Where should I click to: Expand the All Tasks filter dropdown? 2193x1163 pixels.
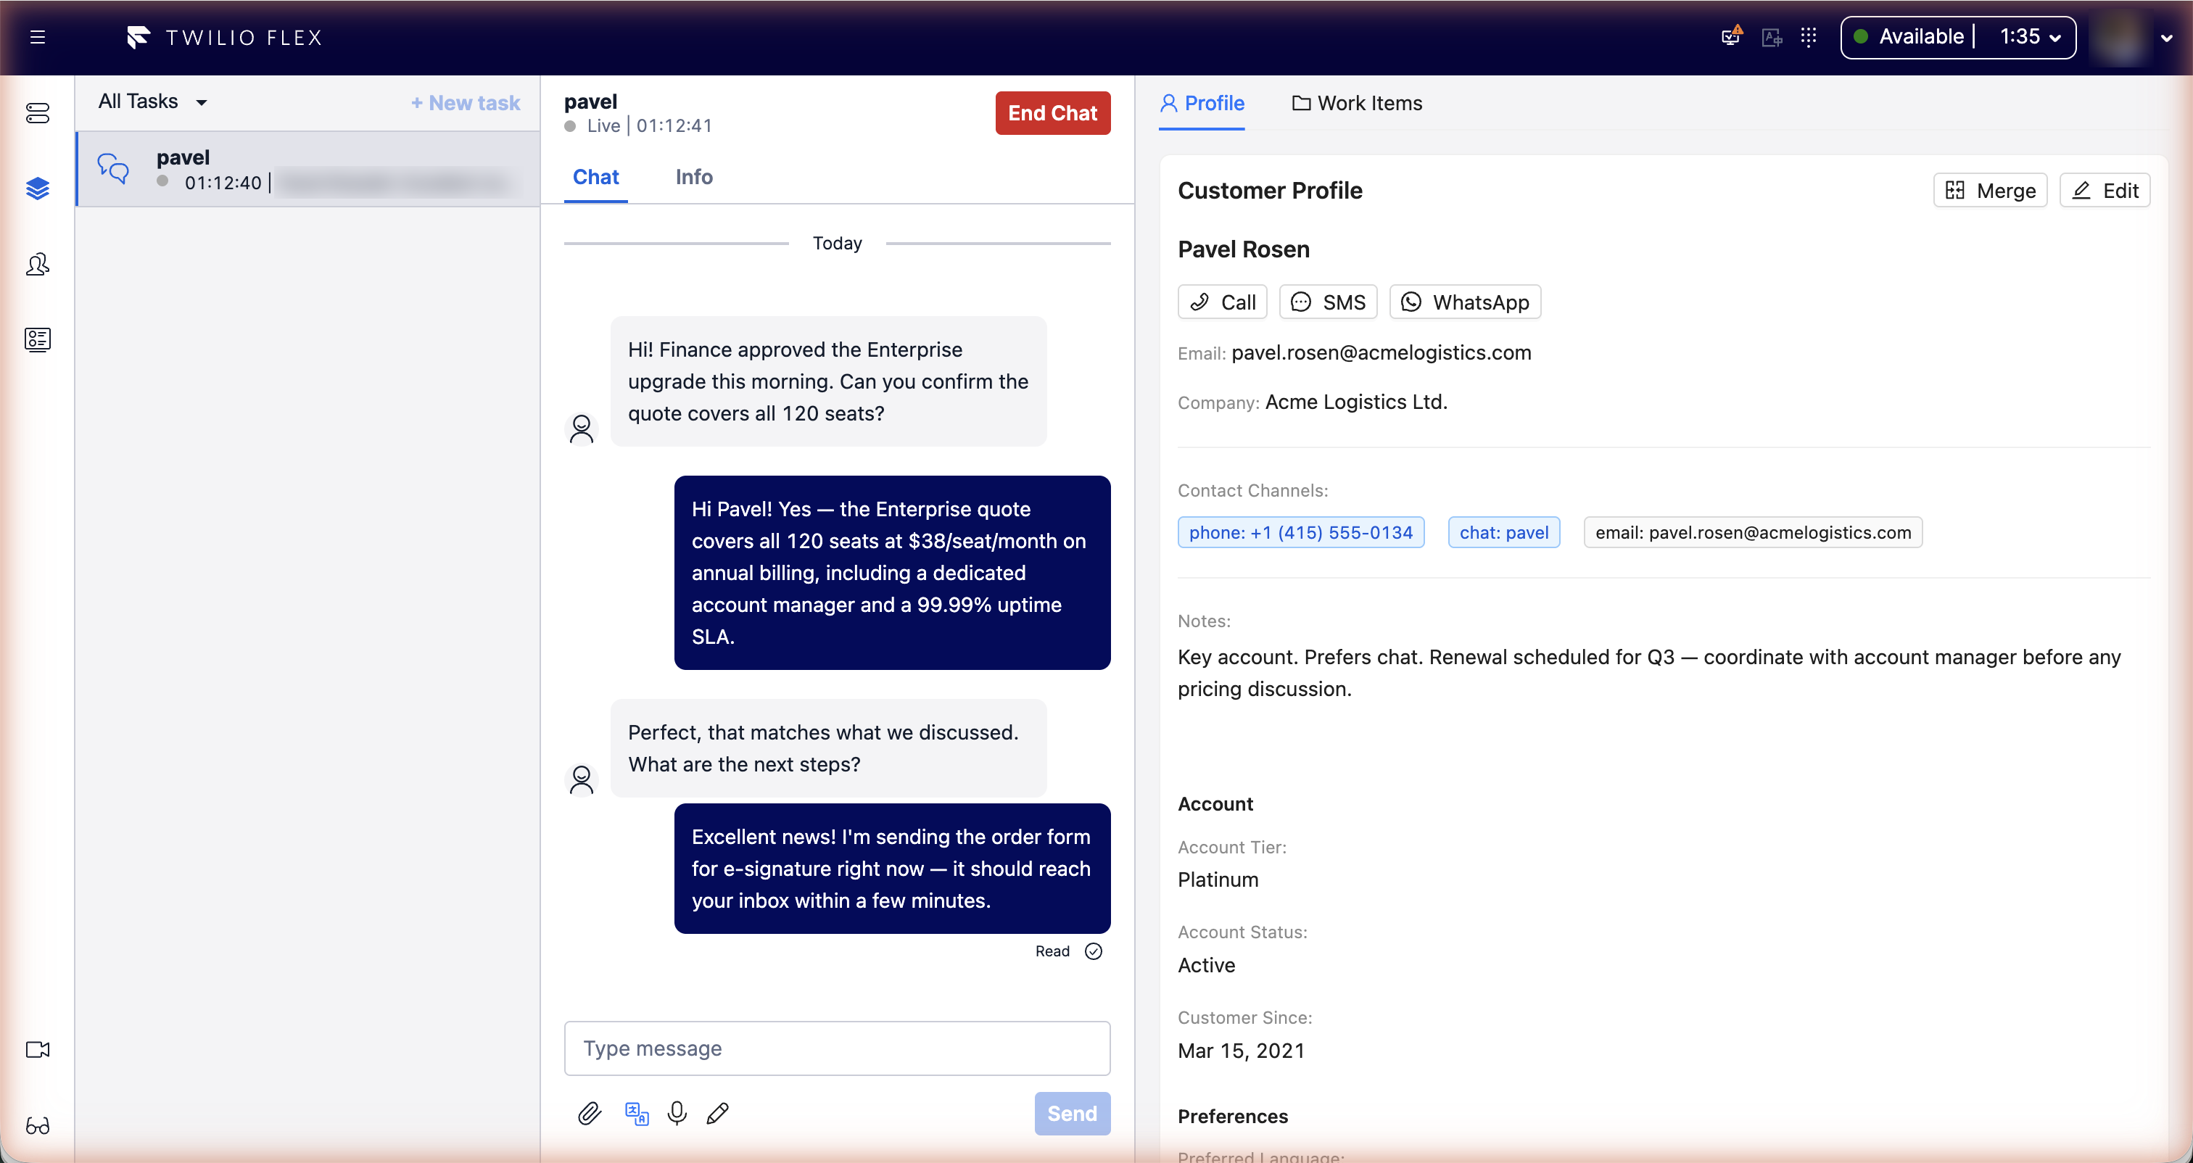point(153,102)
